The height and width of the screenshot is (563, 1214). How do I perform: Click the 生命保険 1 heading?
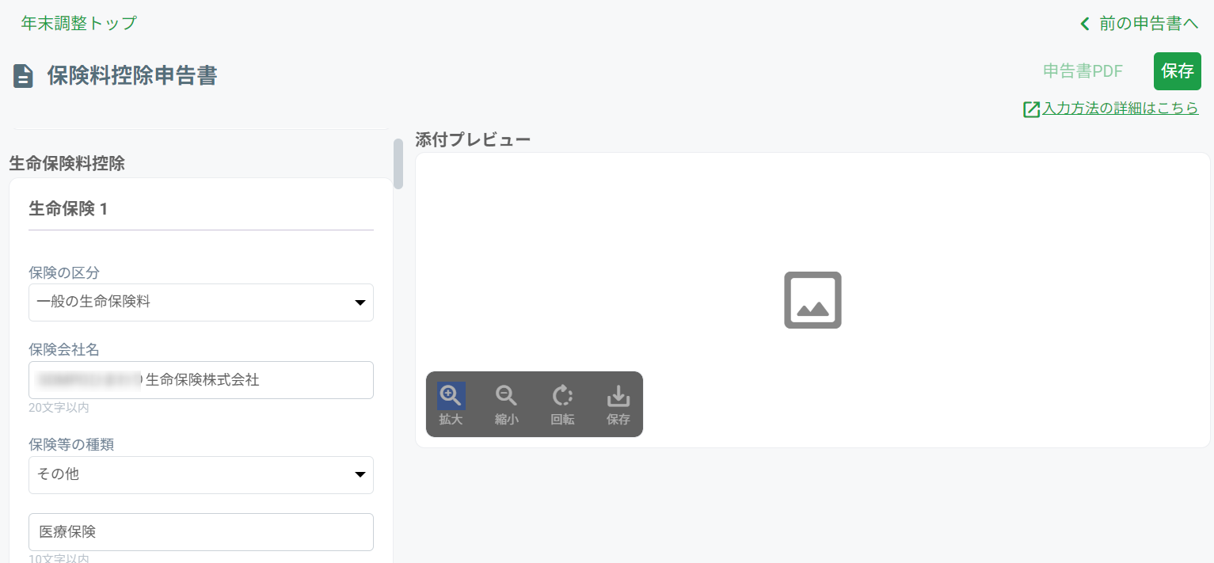[x=68, y=209]
